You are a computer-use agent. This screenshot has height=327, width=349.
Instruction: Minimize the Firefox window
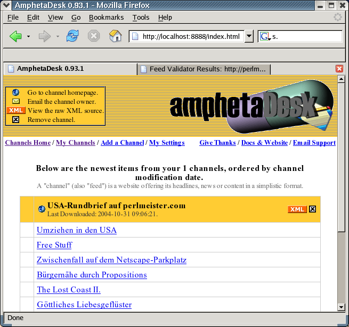(320, 5)
